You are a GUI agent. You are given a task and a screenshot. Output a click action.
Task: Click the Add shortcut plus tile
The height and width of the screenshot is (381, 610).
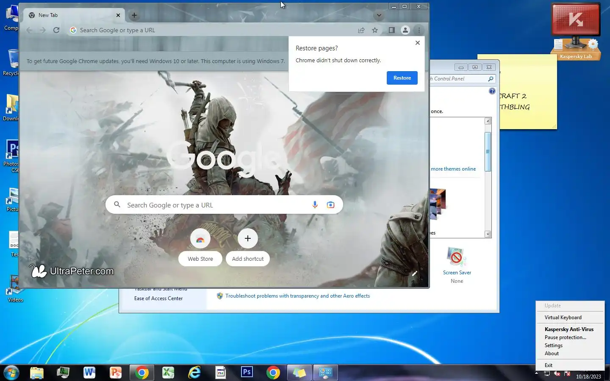[x=248, y=247]
